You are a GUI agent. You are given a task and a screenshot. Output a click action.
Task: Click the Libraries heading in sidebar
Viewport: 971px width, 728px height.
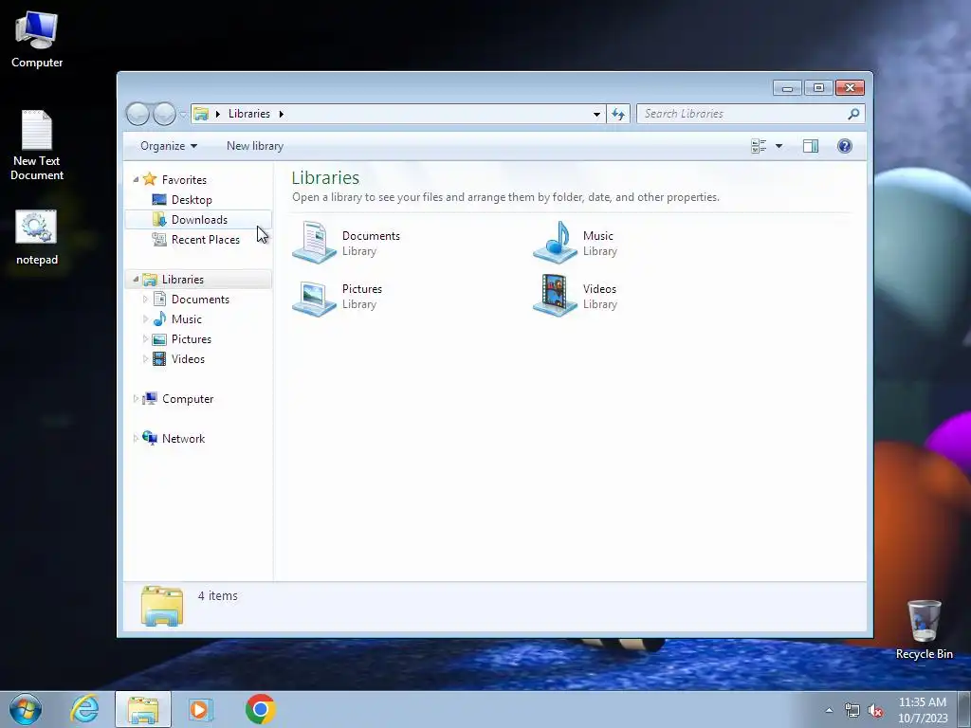point(183,280)
